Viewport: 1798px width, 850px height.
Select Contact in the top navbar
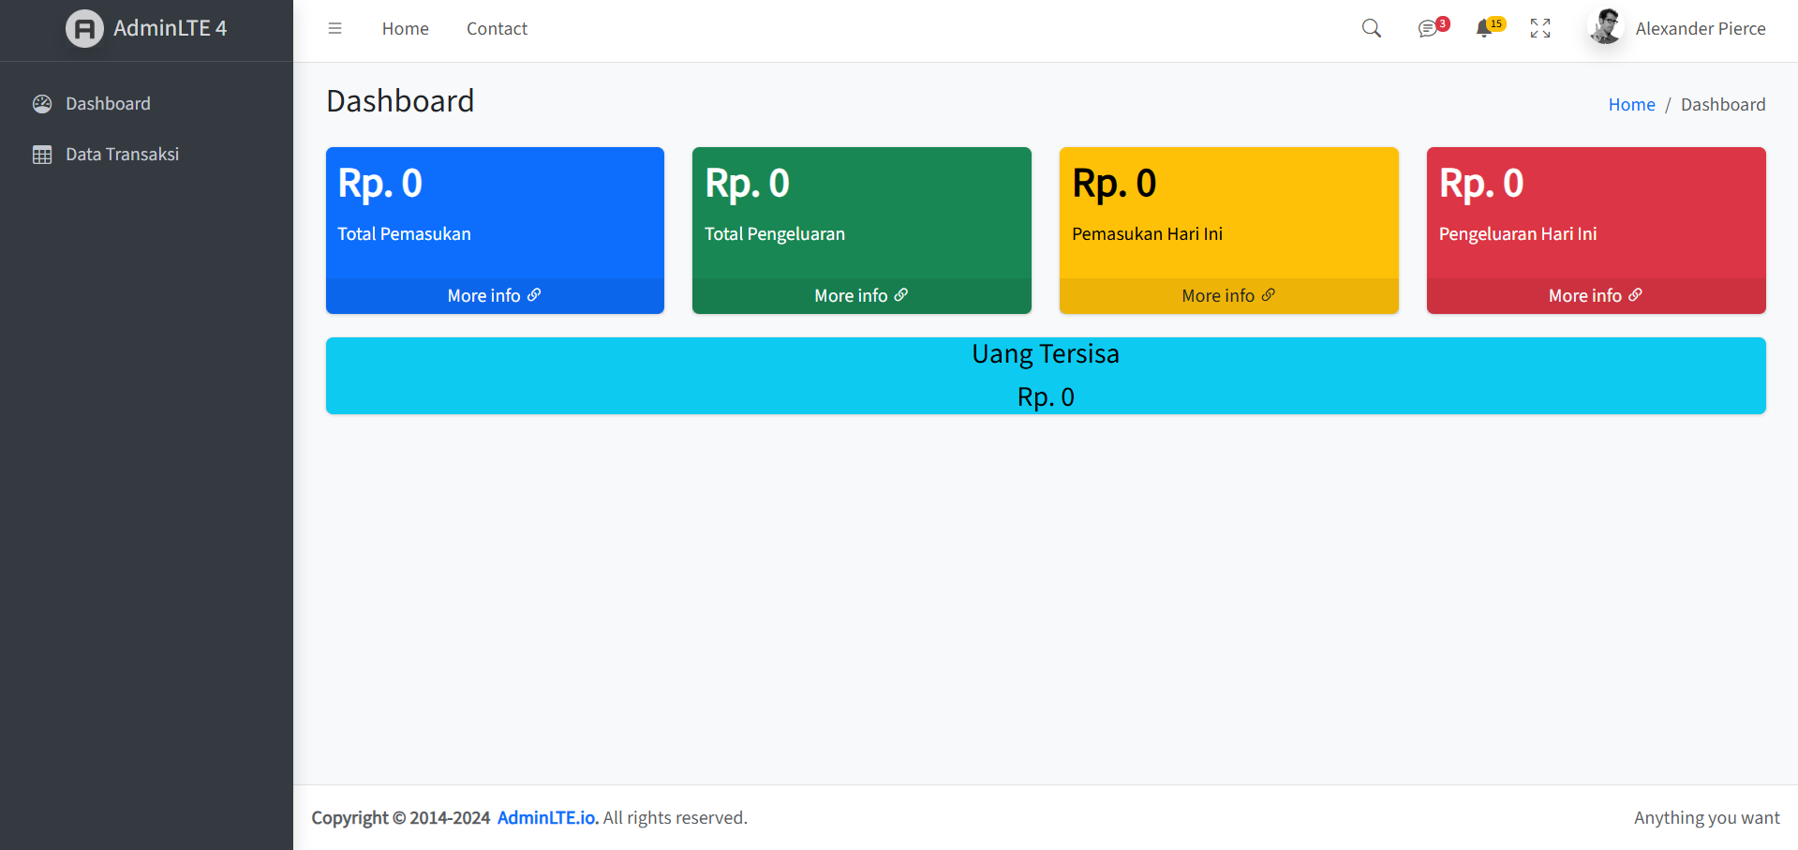497,29
